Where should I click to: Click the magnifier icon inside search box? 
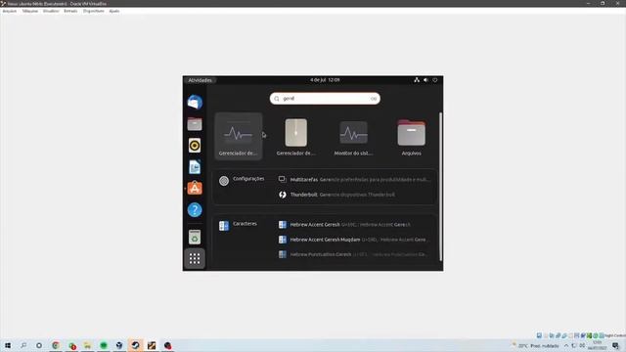click(x=277, y=99)
